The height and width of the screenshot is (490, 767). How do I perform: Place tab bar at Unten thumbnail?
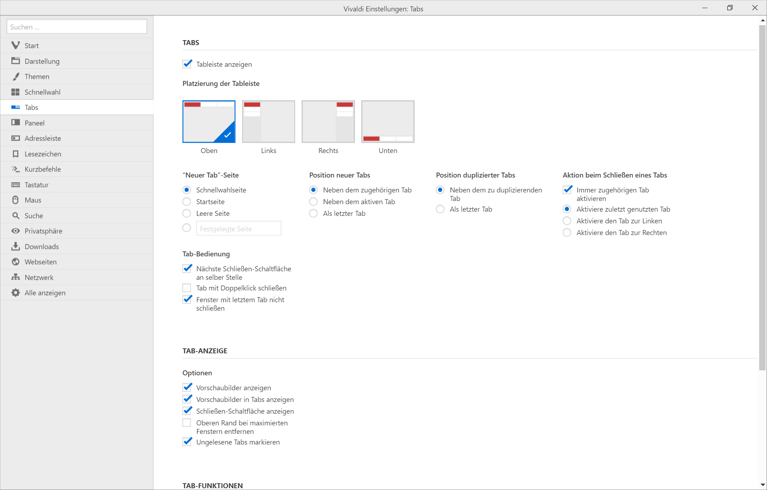click(x=388, y=122)
